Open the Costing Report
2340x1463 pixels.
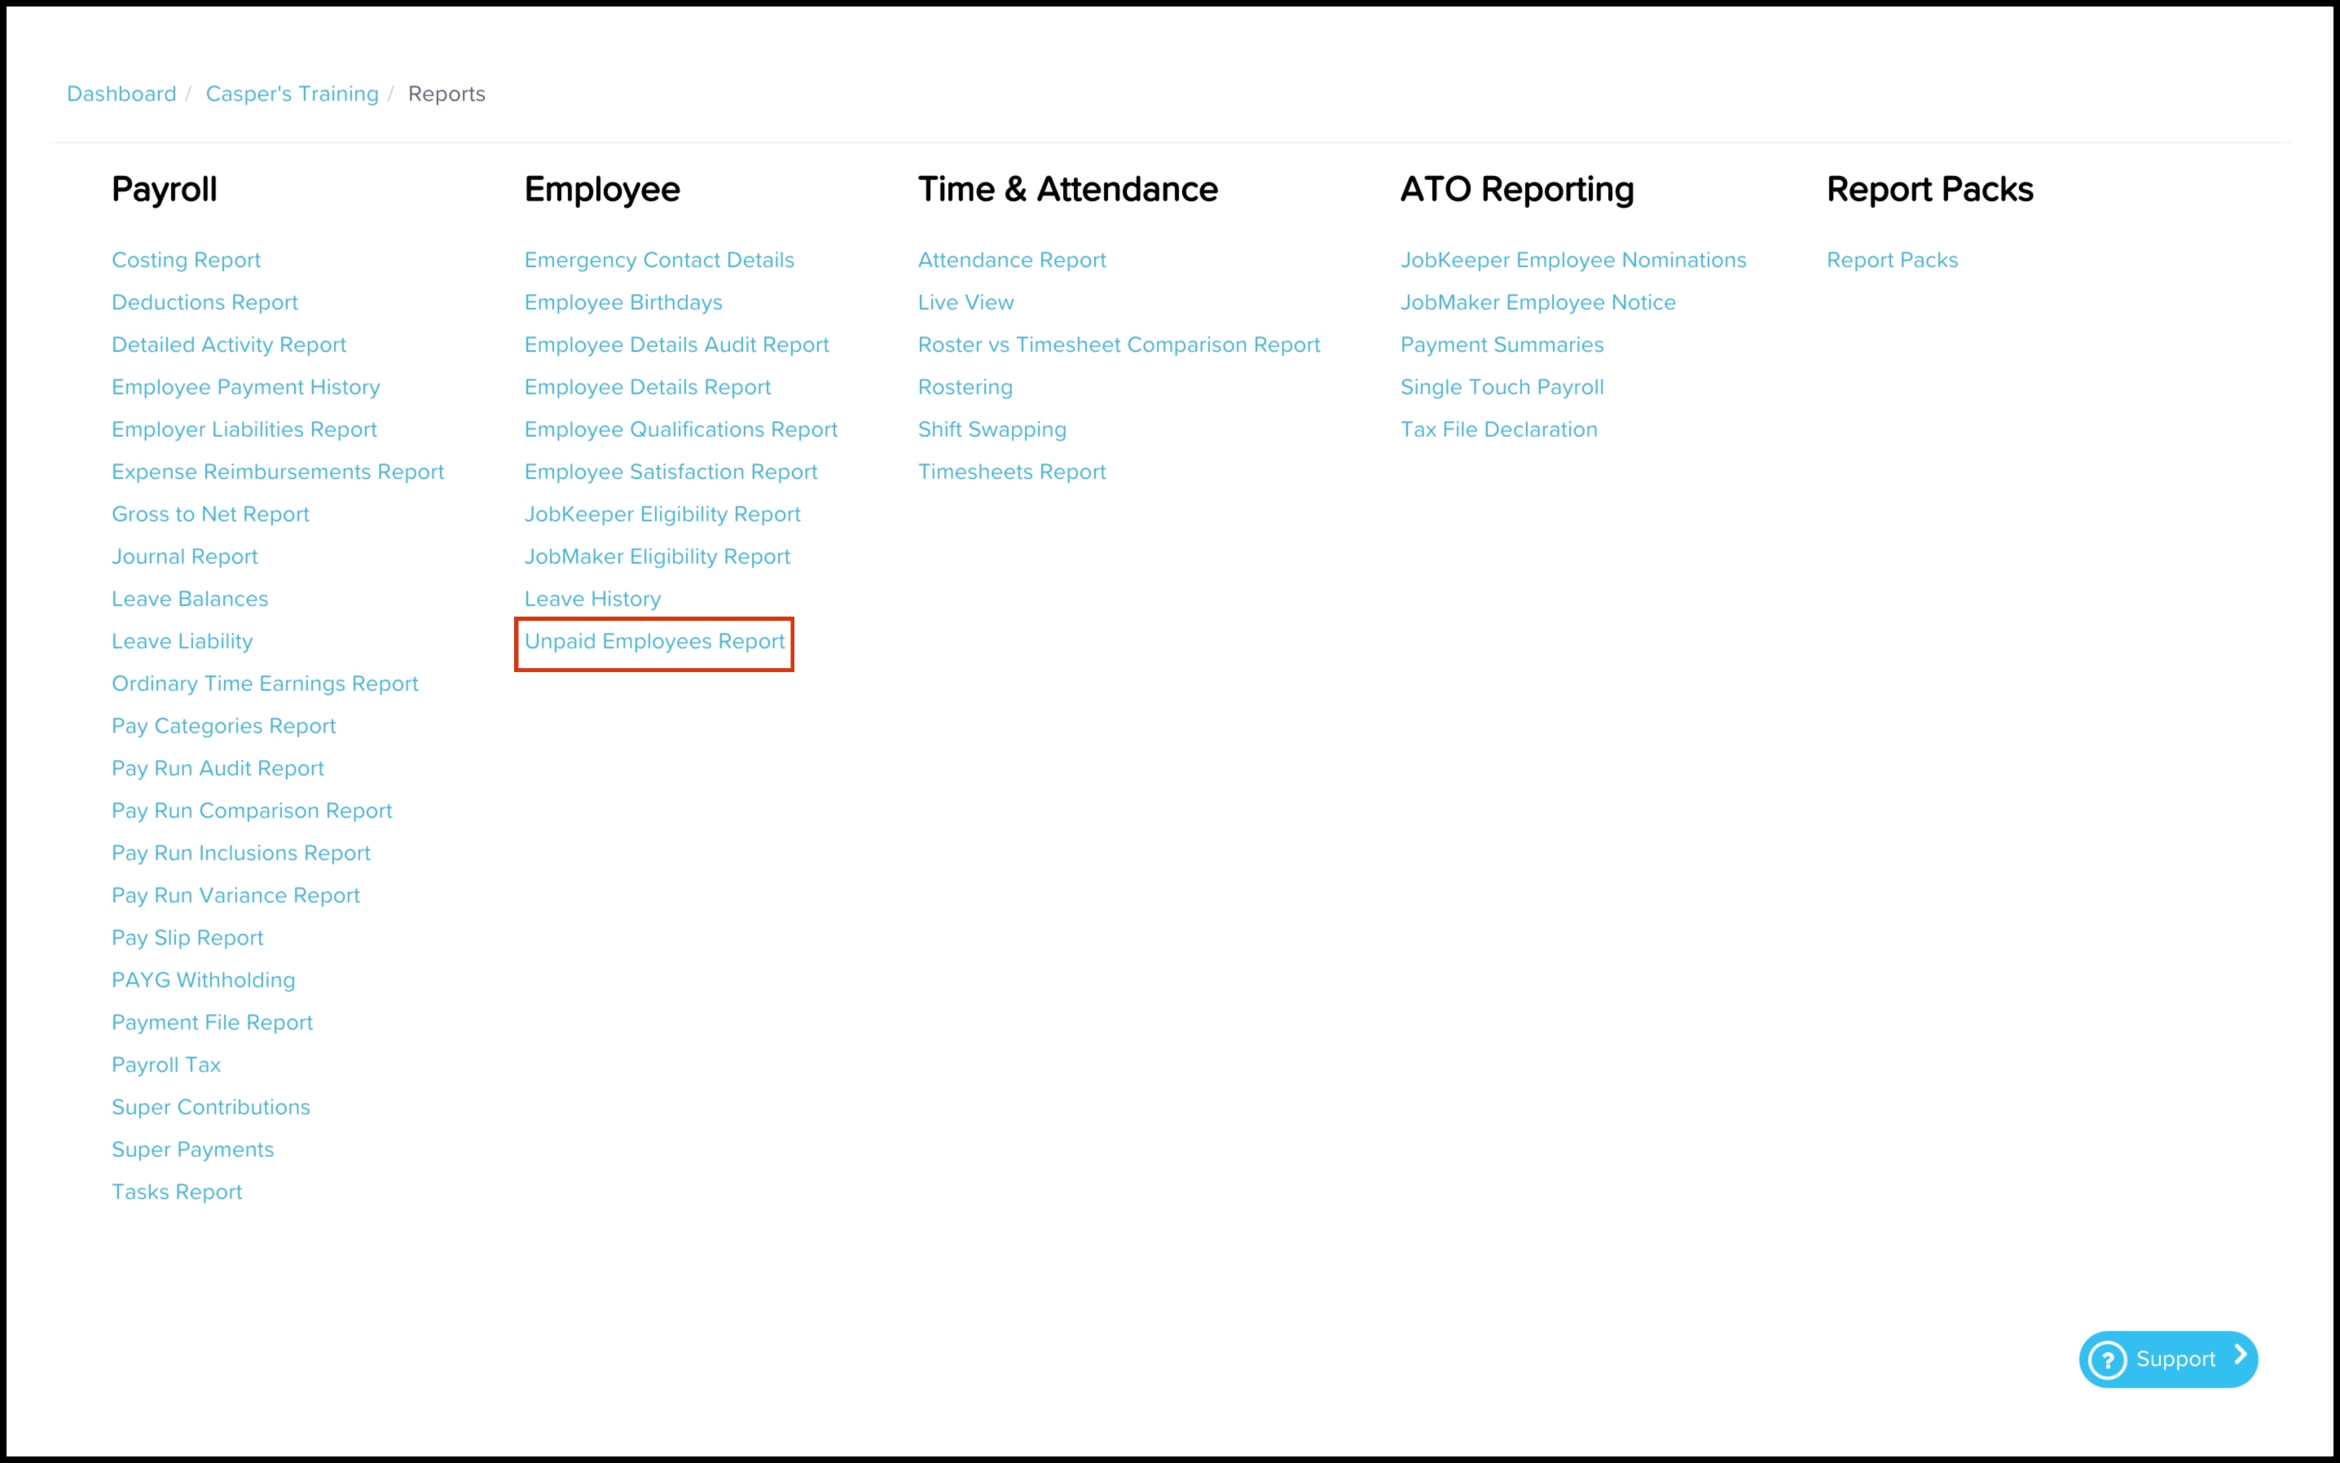tap(186, 261)
